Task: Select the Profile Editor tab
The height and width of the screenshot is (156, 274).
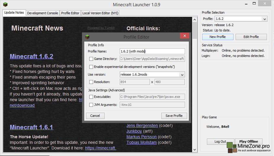Action: tap(70, 13)
